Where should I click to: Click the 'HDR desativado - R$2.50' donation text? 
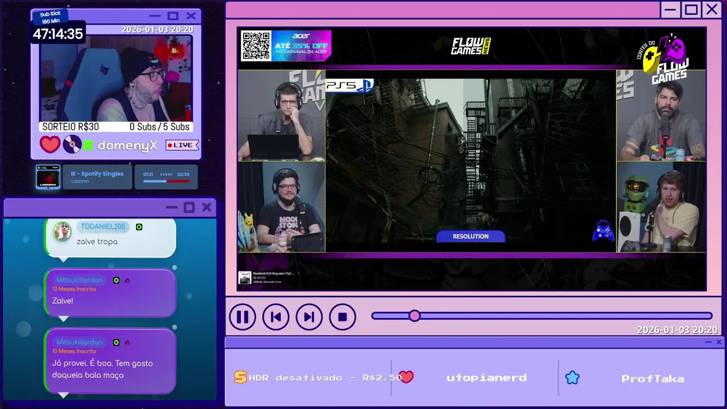pyautogui.click(x=326, y=378)
